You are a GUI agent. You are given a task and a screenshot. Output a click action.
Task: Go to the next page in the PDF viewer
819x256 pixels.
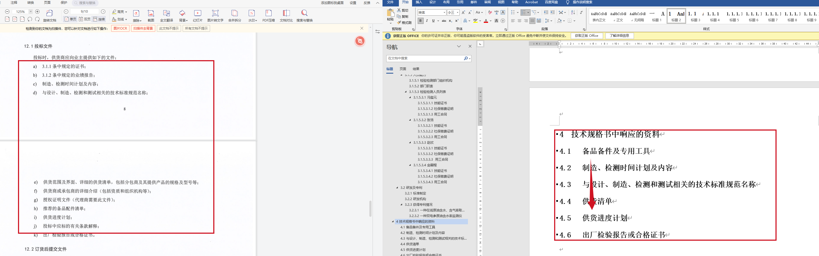coord(103,12)
